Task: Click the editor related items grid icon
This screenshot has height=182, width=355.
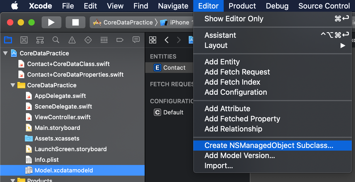Action: pos(153,40)
